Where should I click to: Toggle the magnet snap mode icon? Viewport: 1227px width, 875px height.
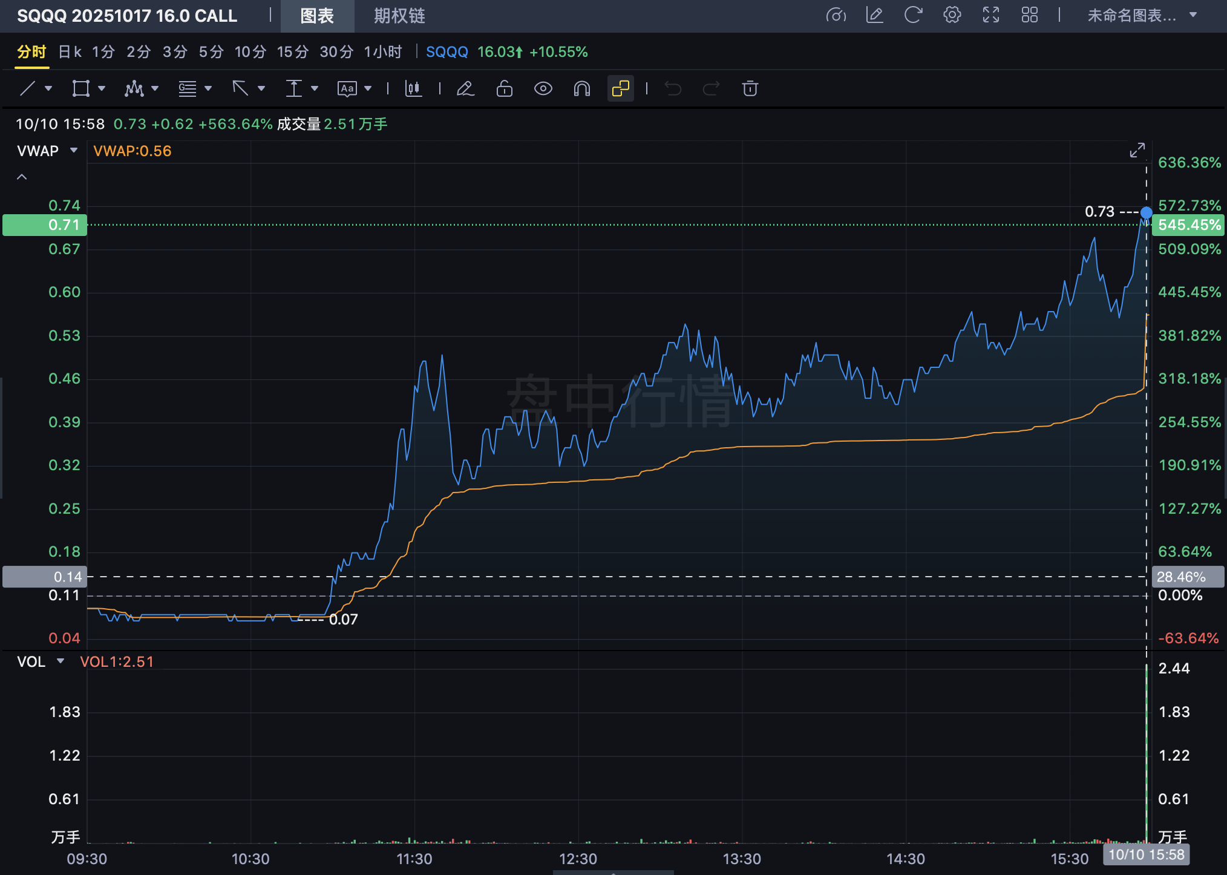[x=581, y=89]
